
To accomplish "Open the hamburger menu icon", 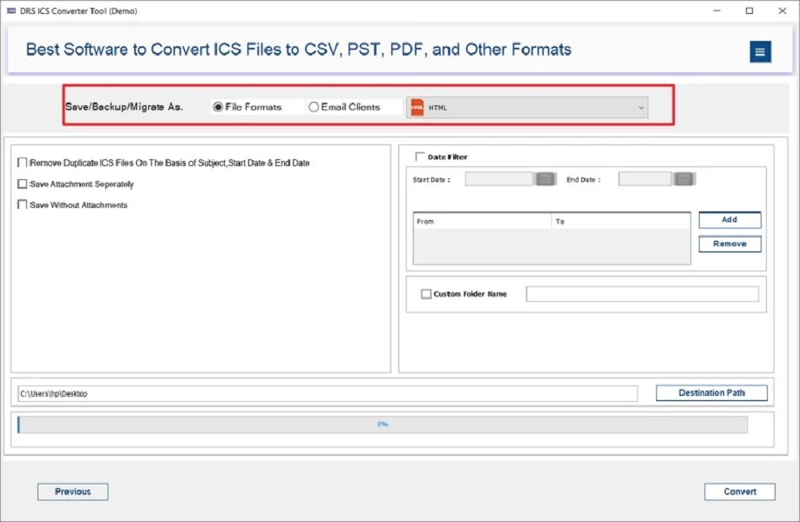I will [x=760, y=51].
